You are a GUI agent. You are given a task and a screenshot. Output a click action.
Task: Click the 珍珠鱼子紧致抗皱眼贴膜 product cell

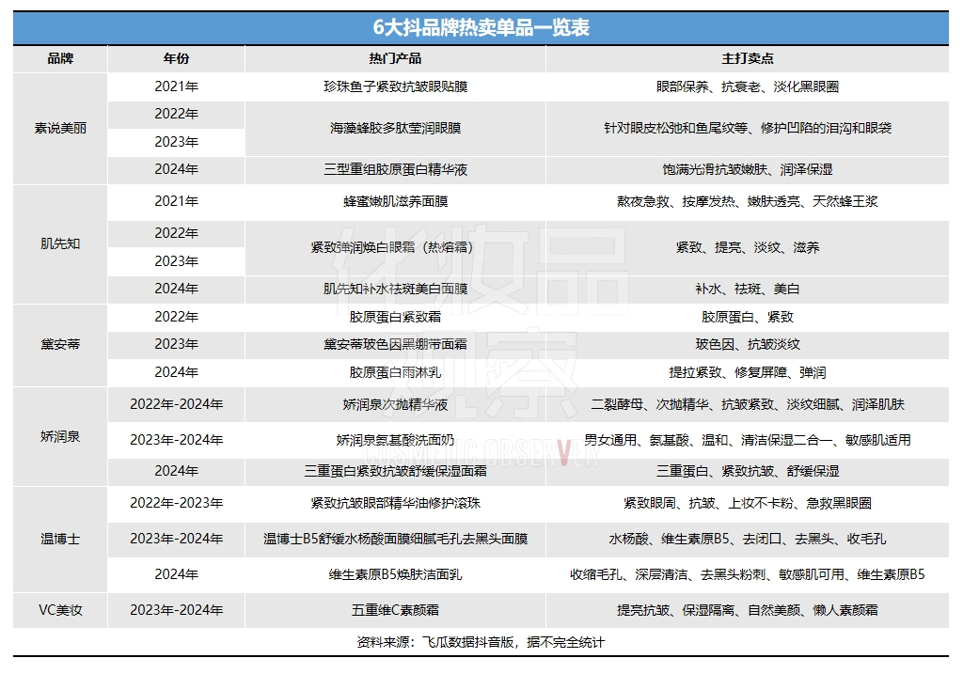pyautogui.click(x=395, y=86)
